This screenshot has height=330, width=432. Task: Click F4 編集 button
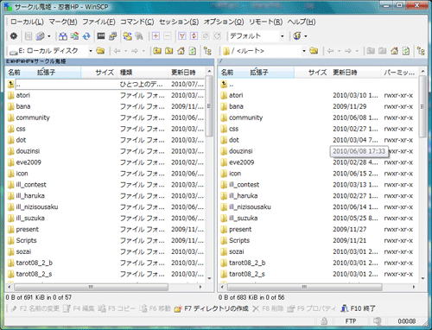tap(79, 308)
